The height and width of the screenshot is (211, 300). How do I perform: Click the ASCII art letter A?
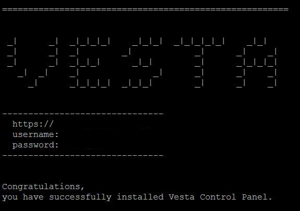pos(256,63)
